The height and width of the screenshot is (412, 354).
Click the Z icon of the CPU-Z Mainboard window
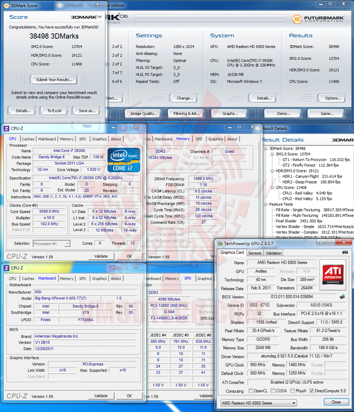tap(6, 268)
